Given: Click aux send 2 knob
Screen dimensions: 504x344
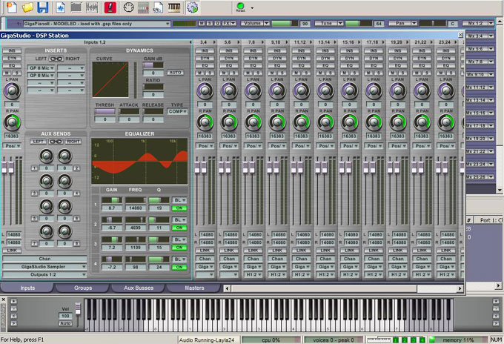Looking at the screenshot, I should pos(64,156).
